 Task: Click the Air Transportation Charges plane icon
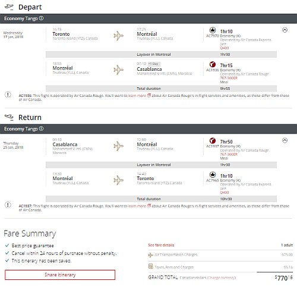click(150, 255)
